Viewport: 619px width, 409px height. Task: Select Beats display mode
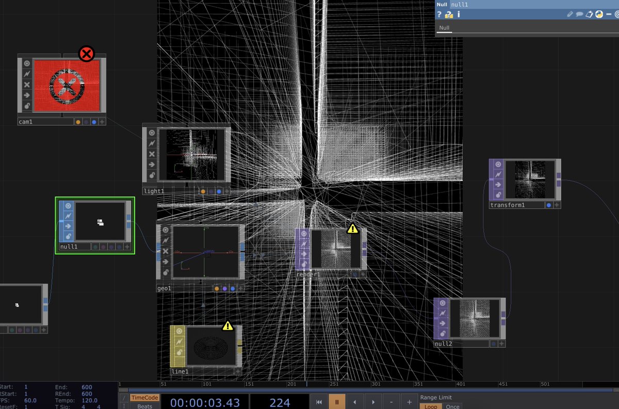(x=145, y=406)
